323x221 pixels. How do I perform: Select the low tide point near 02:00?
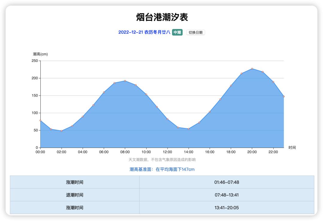(x=61, y=131)
